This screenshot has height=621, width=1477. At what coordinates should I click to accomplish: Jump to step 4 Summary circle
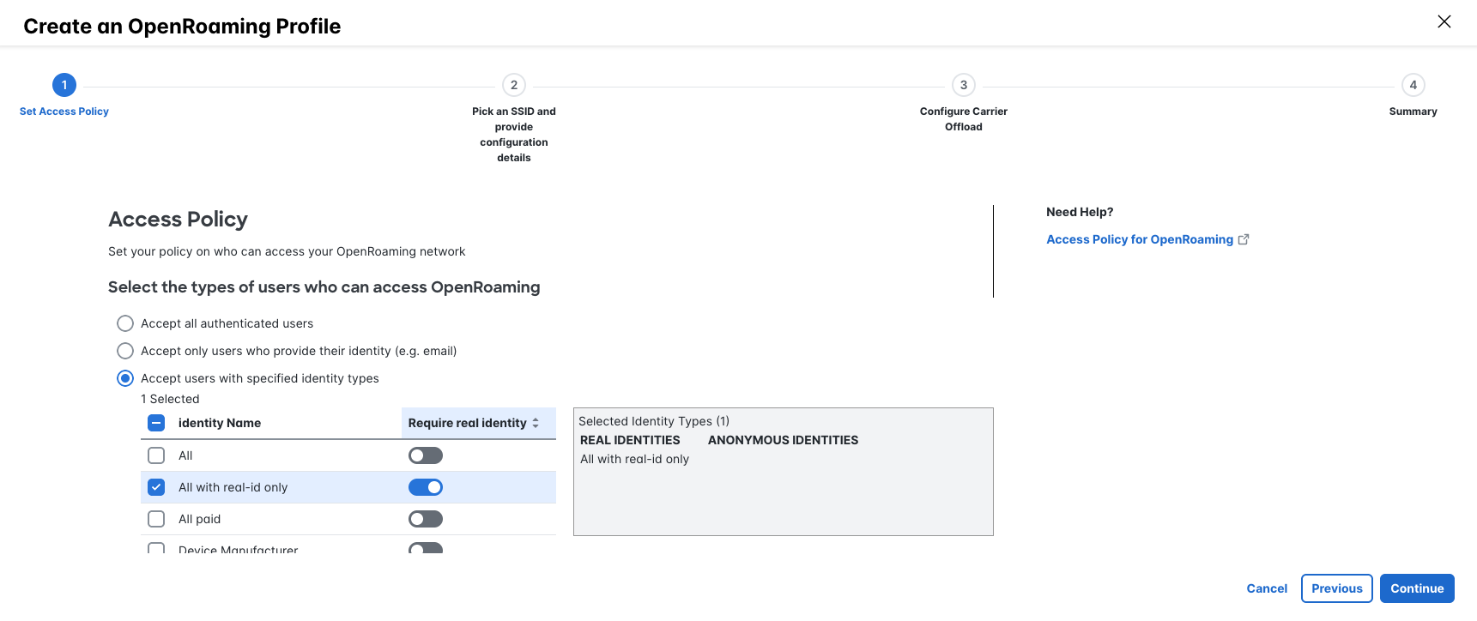(1413, 85)
